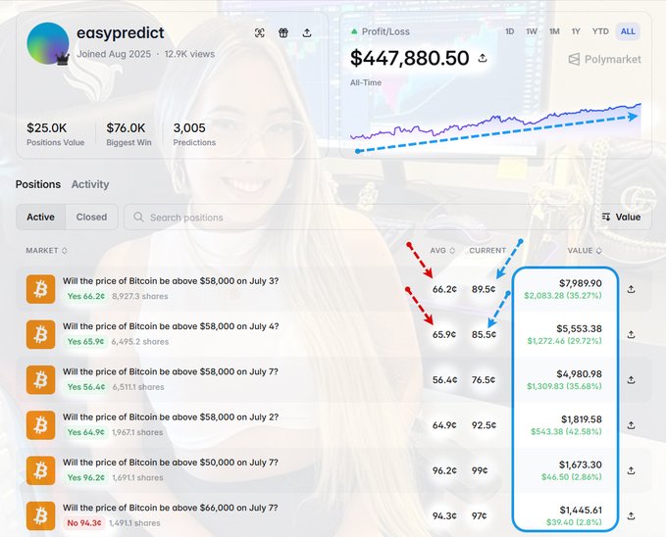Click the Yes 96.2¢ badge
Image resolution: width=666 pixels, height=537 pixels.
(x=85, y=477)
